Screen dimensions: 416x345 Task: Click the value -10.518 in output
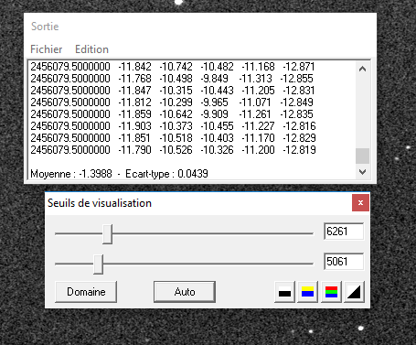(x=176, y=138)
